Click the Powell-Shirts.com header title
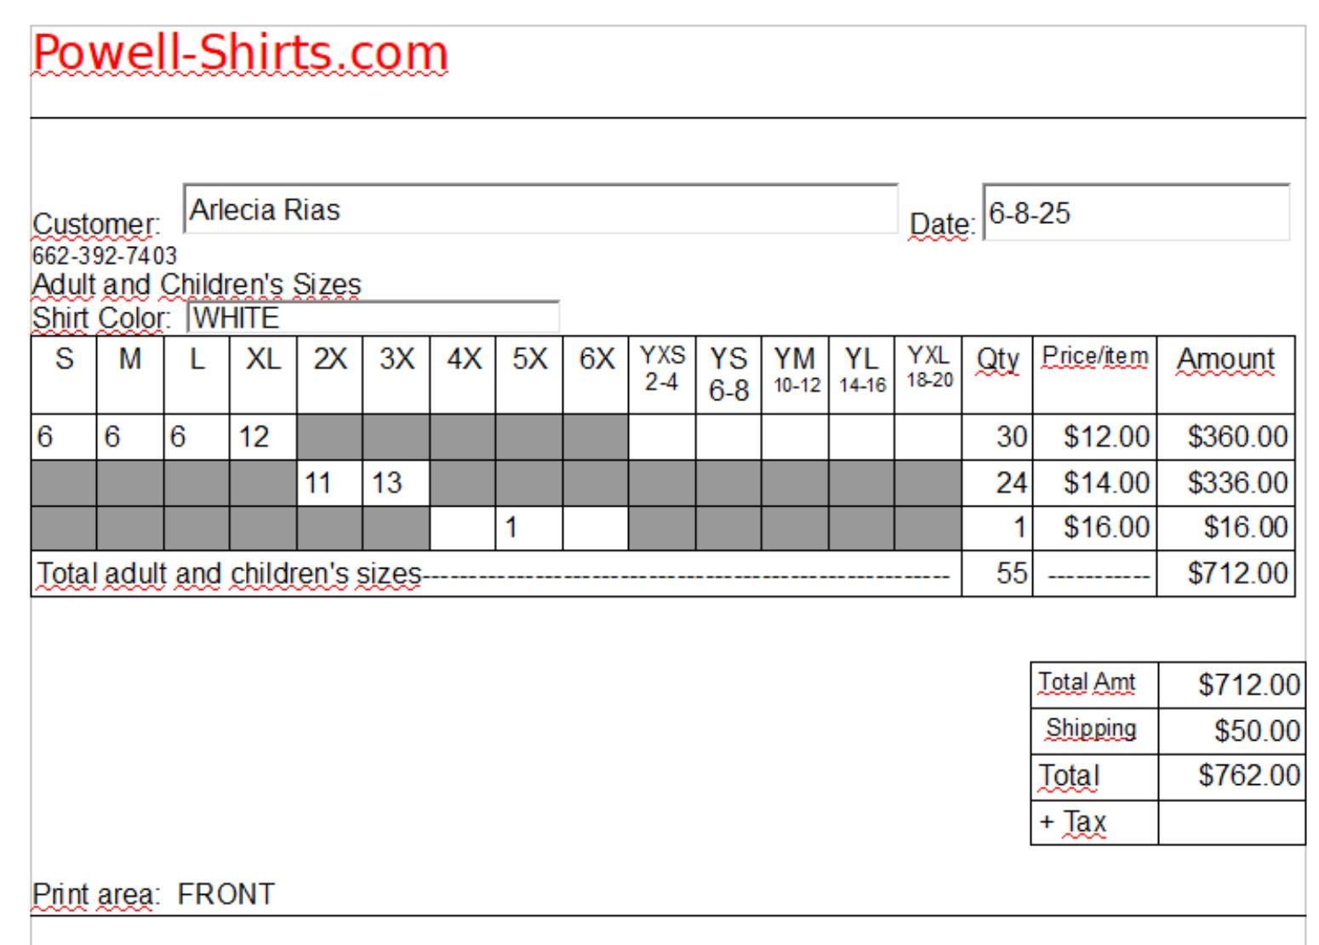 pyautogui.click(x=240, y=53)
